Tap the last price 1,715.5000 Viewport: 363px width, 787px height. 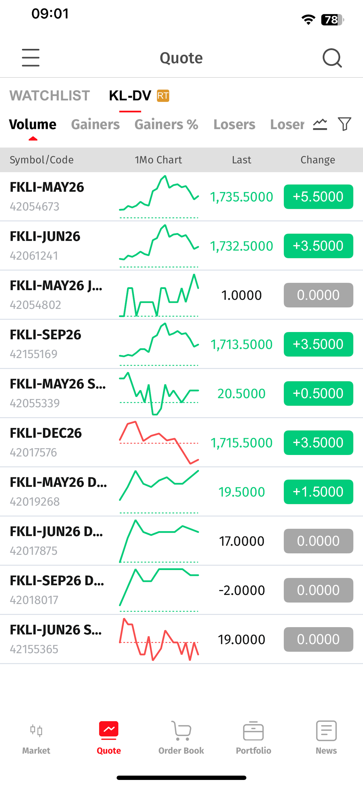tap(241, 443)
